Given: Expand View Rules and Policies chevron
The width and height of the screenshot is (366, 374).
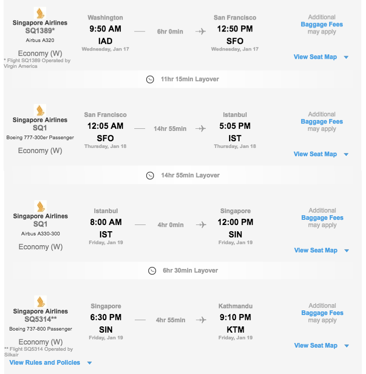Looking at the screenshot, I should click(89, 363).
